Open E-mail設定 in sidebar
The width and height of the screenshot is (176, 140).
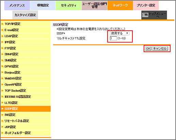pyautogui.click(x=26, y=30)
